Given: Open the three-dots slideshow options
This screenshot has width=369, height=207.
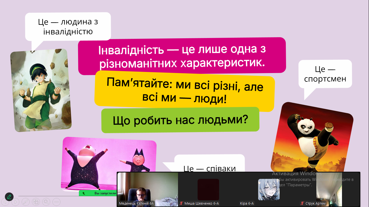Looking at the screenshot, I should click(x=56, y=202).
